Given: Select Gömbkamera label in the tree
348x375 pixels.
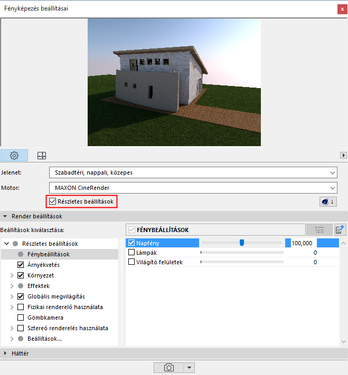Looking at the screenshot, I should pos(45,318).
